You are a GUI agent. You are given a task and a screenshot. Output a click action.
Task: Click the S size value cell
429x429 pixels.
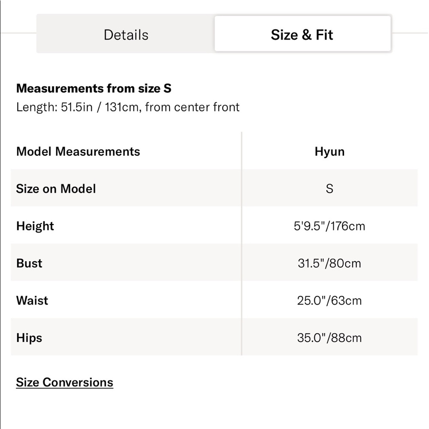coord(329,188)
